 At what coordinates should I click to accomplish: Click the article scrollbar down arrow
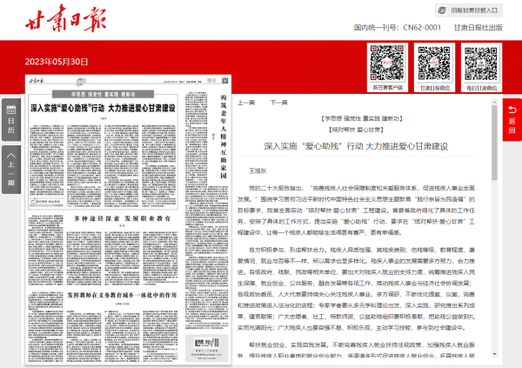tap(494, 354)
